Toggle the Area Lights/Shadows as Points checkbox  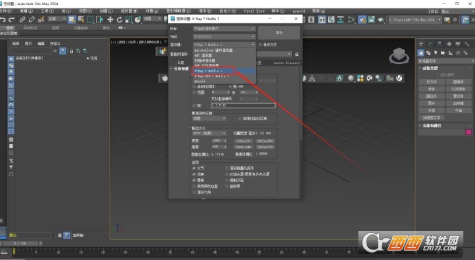coord(227,174)
